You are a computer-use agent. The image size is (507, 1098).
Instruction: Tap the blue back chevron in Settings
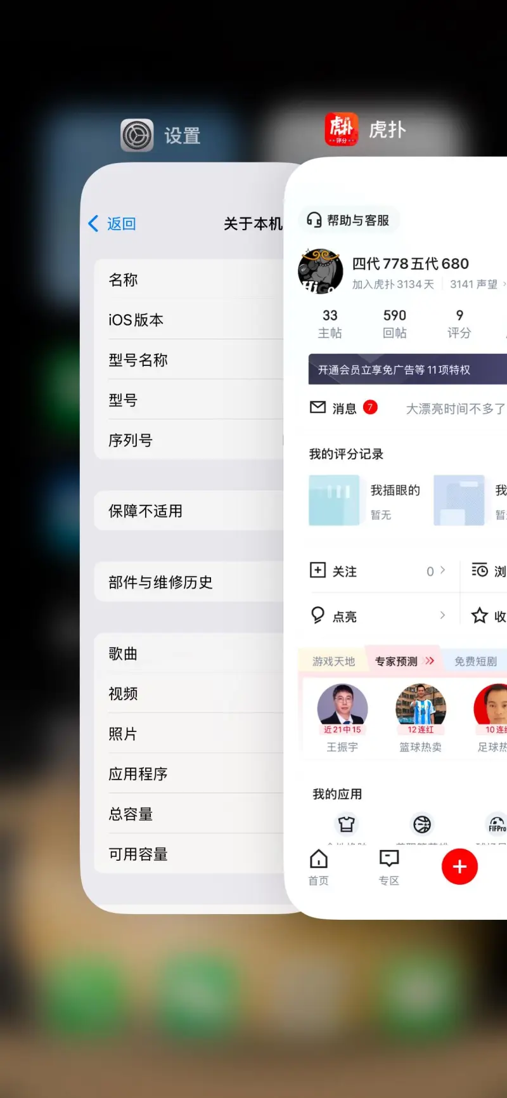(x=94, y=223)
